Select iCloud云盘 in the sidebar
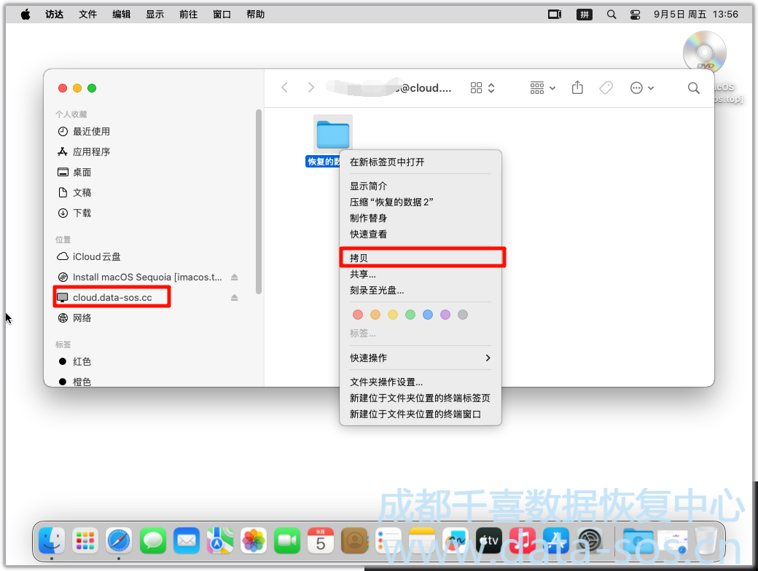 pyautogui.click(x=96, y=257)
